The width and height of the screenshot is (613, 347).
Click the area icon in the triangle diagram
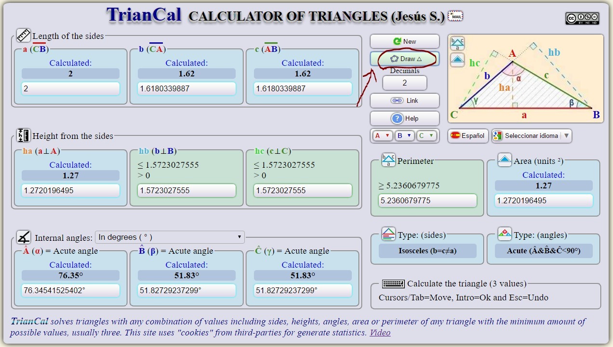[457, 60]
